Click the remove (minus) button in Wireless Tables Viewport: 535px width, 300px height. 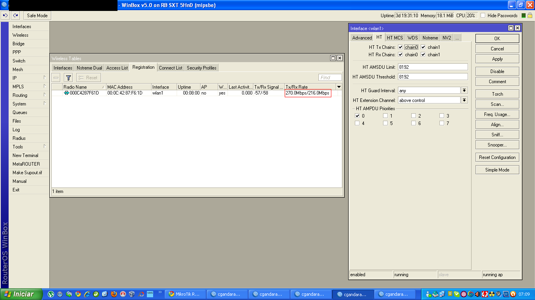(x=56, y=78)
